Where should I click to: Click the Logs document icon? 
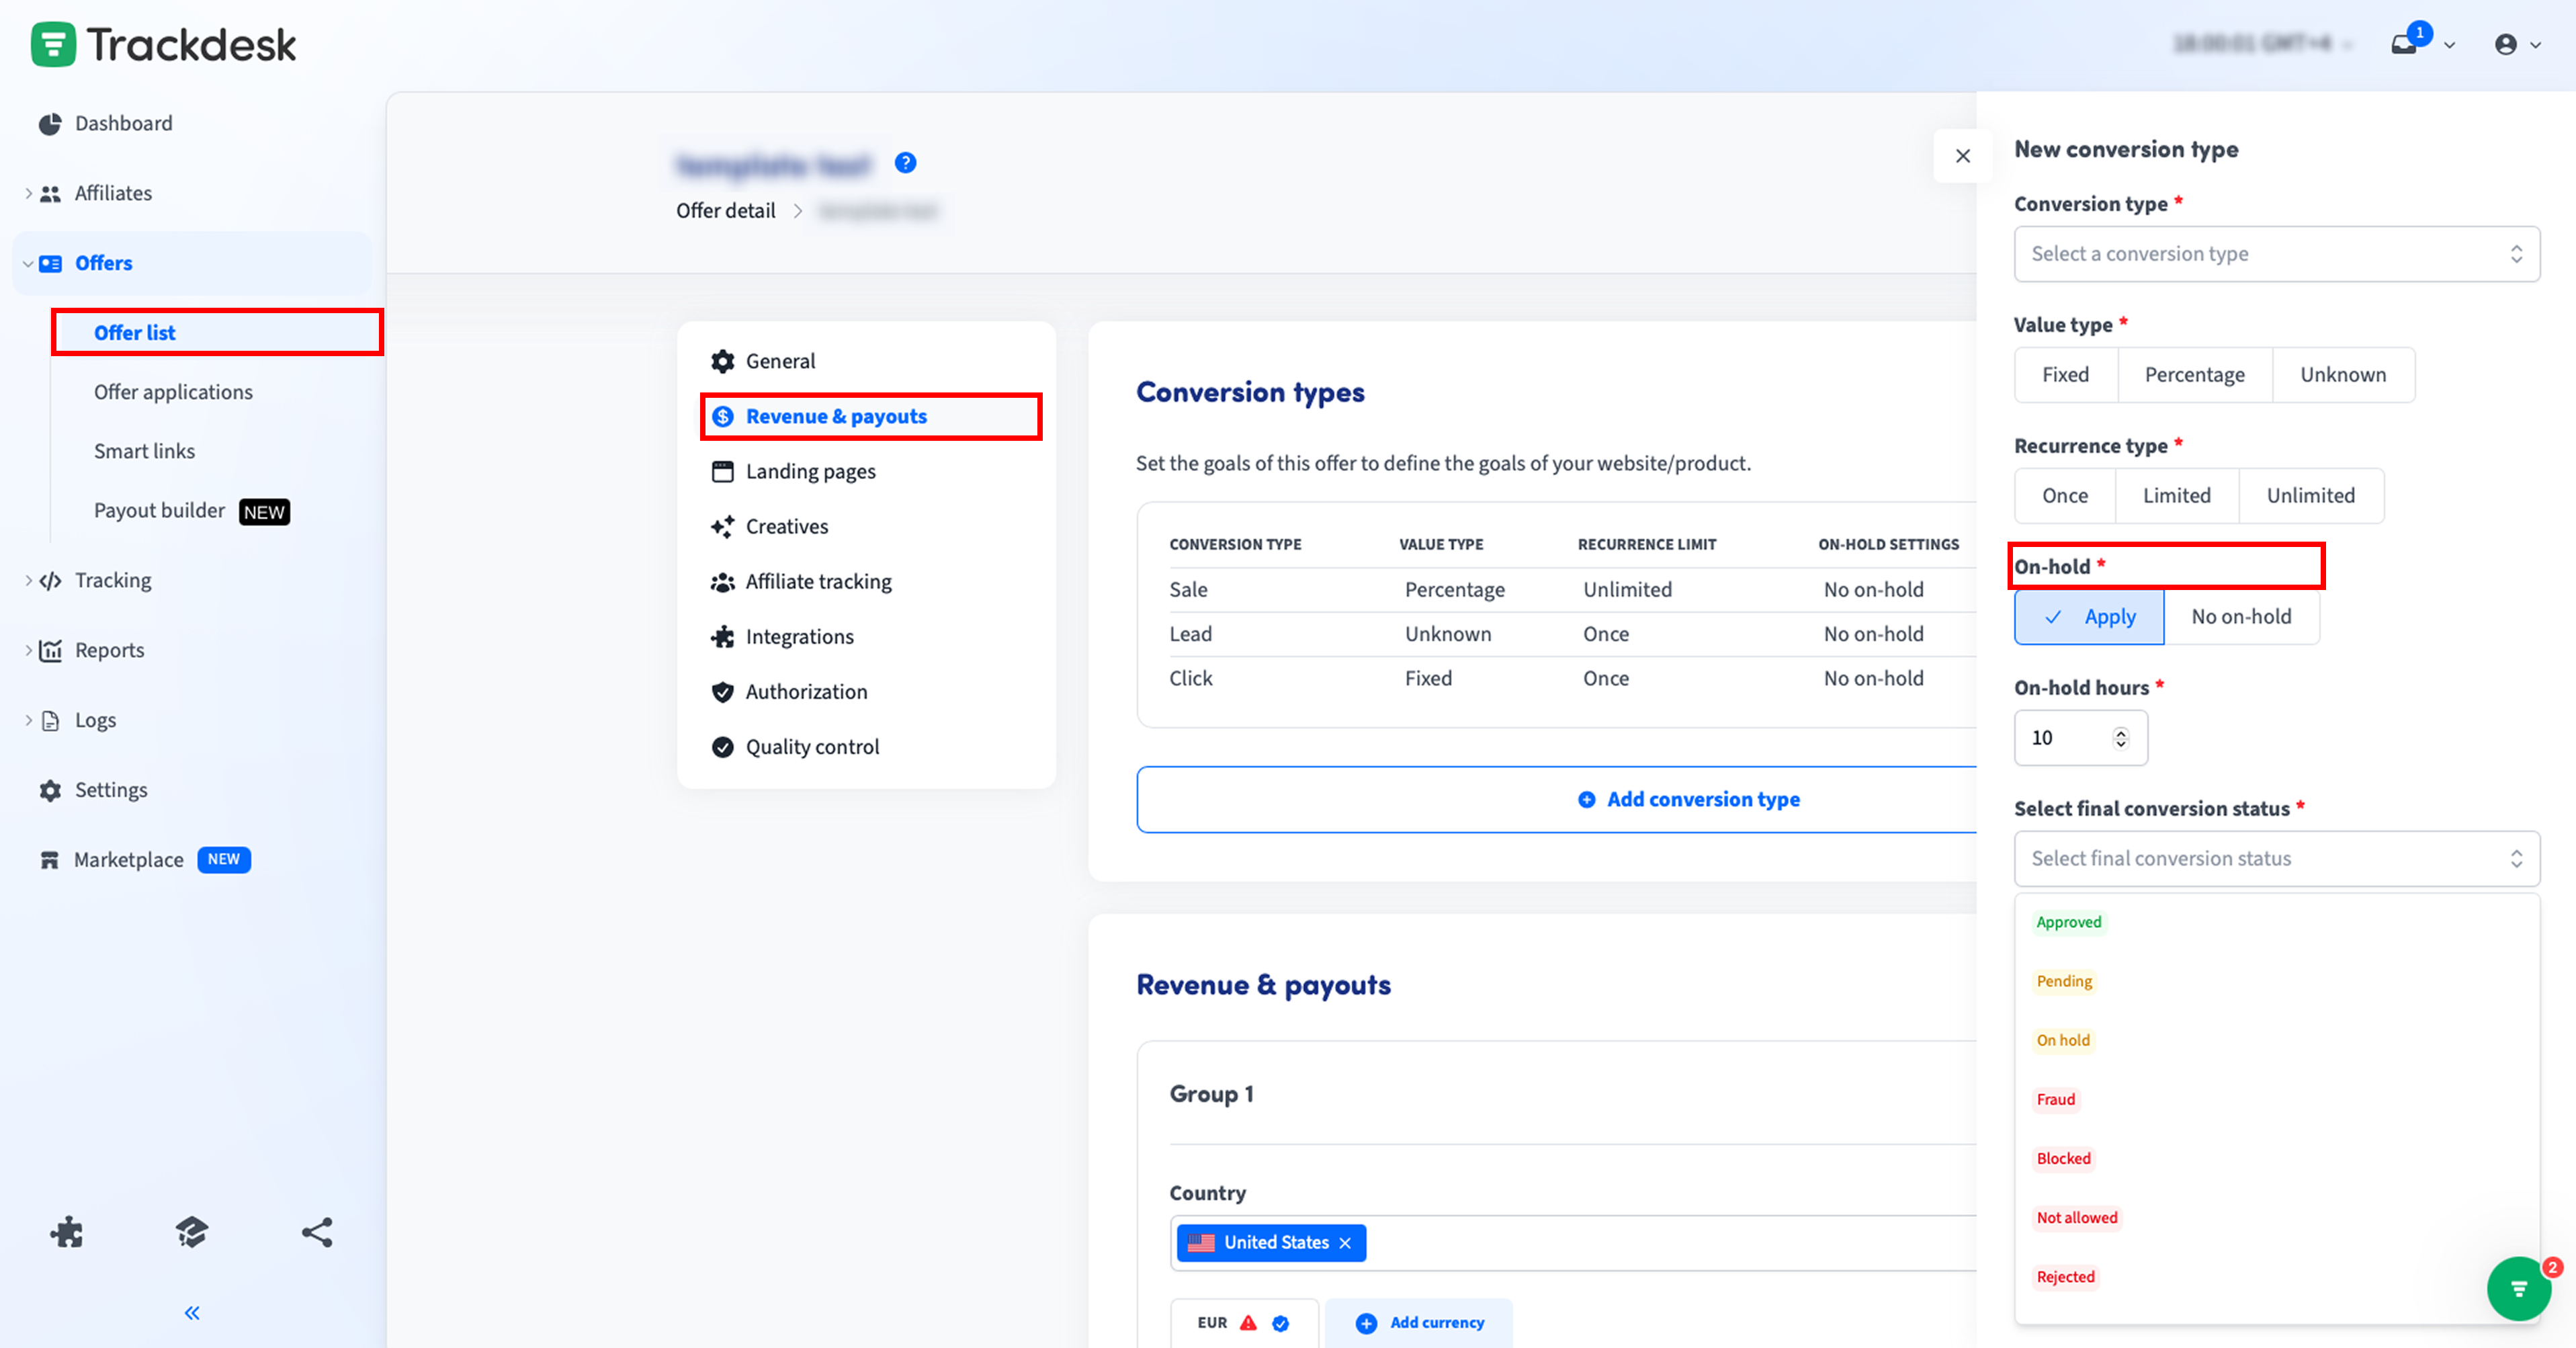tap(50, 720)
